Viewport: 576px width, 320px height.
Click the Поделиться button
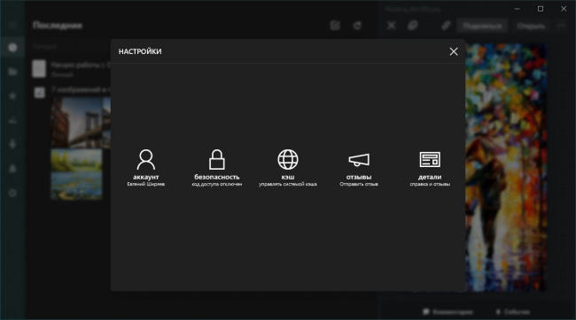click(482, 26)
